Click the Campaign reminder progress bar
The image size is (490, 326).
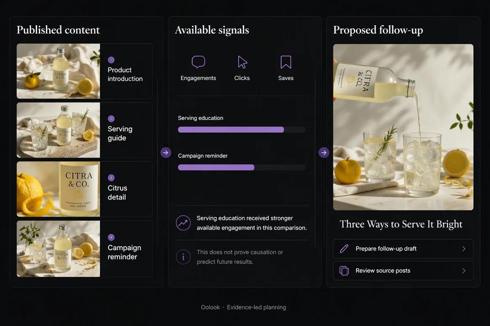click(x=242, y=168)
